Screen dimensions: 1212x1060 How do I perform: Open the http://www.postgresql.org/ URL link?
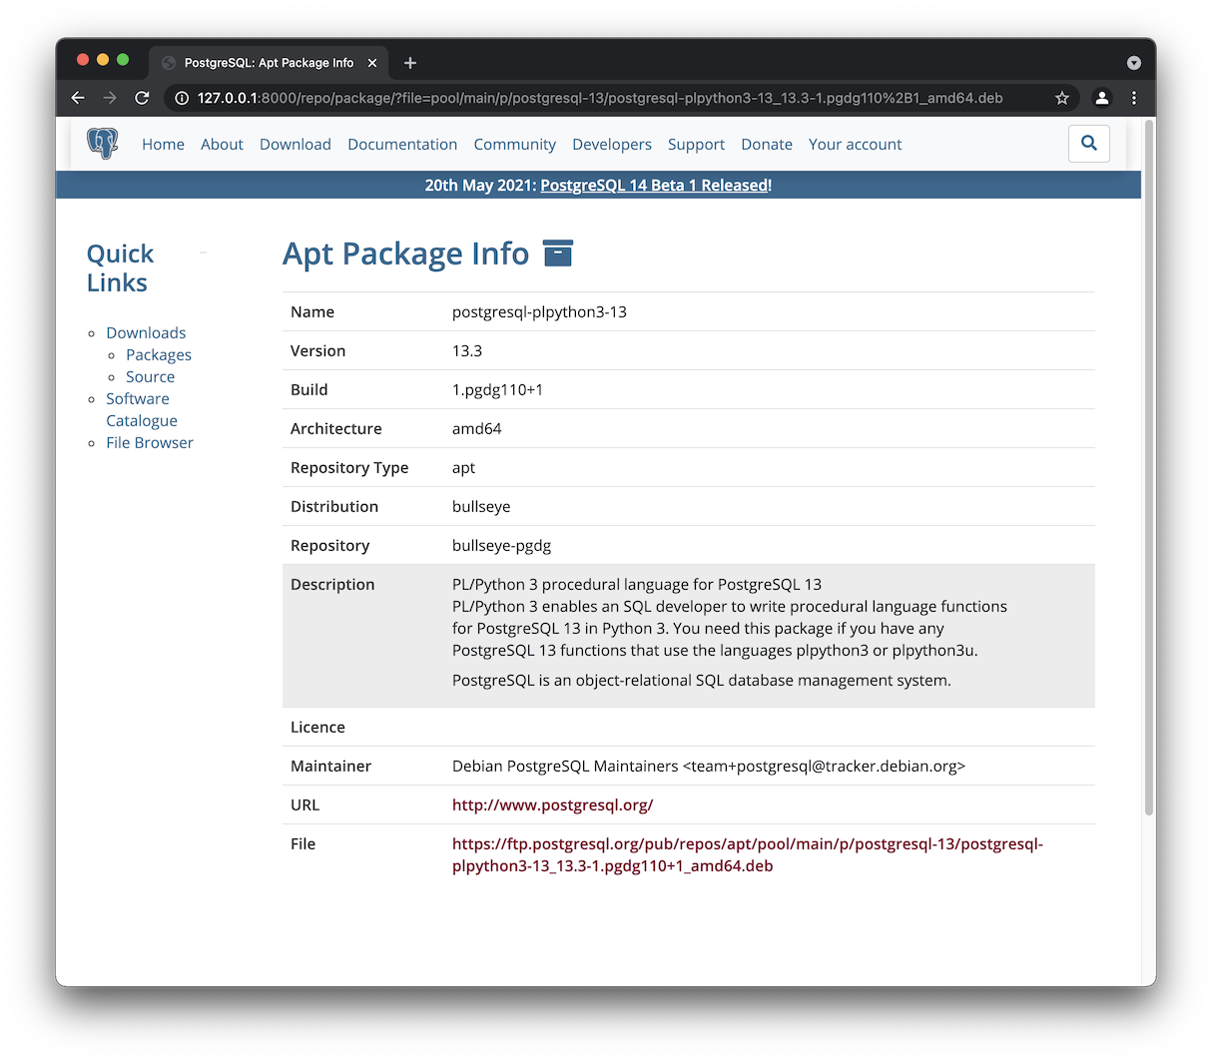point(552,805)
